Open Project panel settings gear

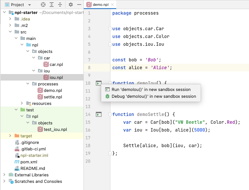coord(70,5)
